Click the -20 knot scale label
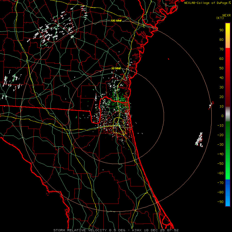Viewport: 232px width, 232px height. 220,135
